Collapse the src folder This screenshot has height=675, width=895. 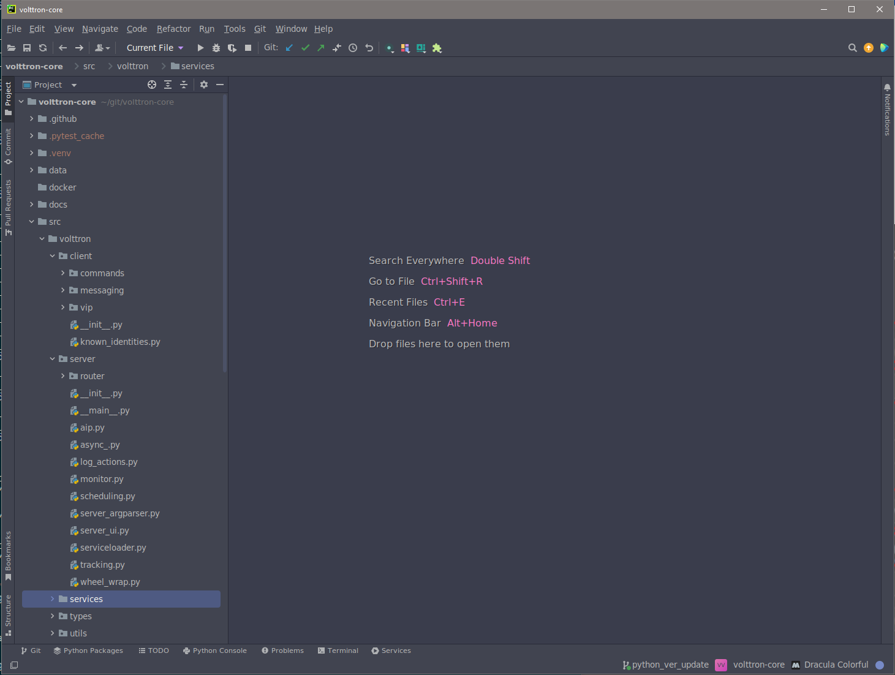32,222
